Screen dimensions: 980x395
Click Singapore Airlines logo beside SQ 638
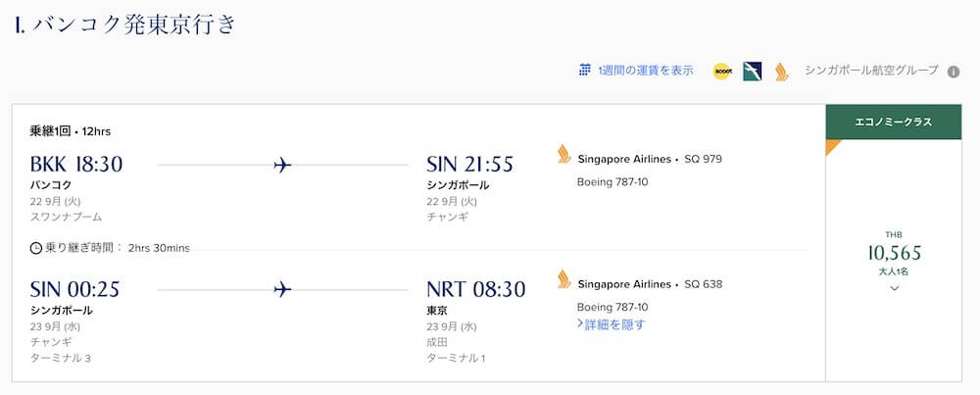tap(563, 279)
